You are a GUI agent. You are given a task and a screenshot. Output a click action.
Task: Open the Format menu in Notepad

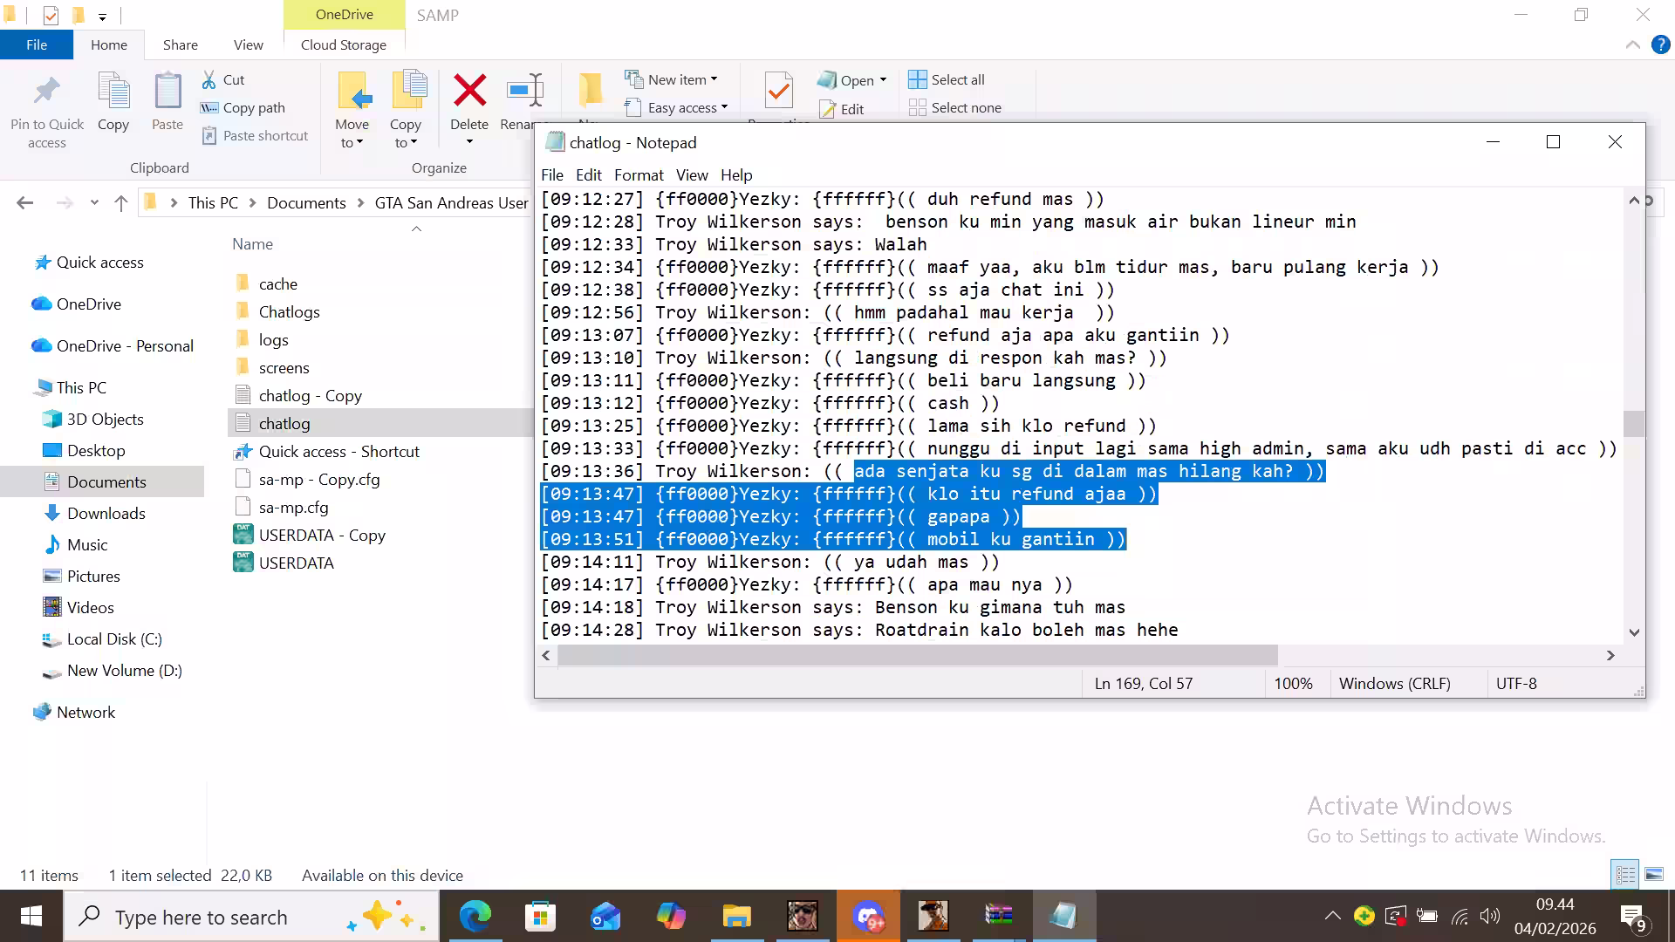[x=639, y=174]
